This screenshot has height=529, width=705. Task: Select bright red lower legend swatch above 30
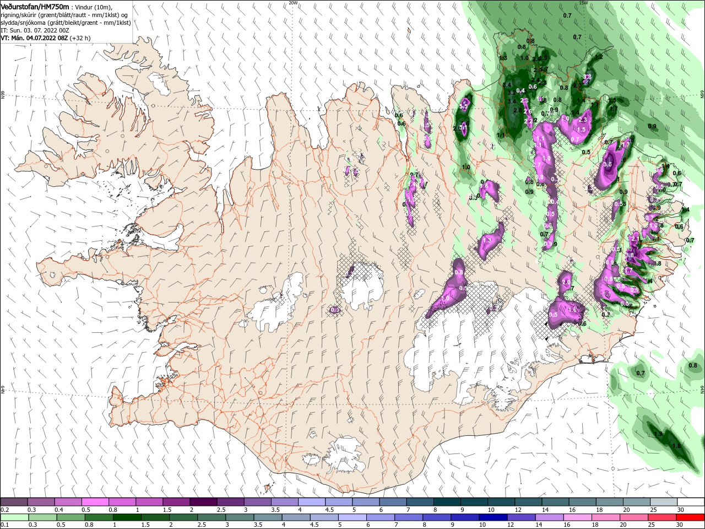(690, 517)
